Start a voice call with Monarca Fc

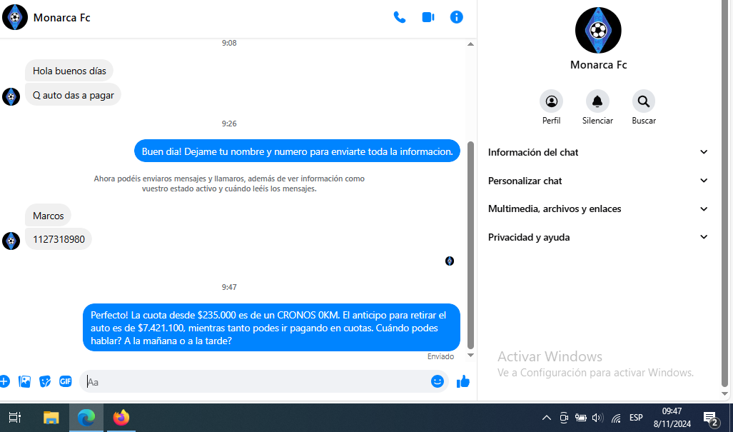point(399,17)
